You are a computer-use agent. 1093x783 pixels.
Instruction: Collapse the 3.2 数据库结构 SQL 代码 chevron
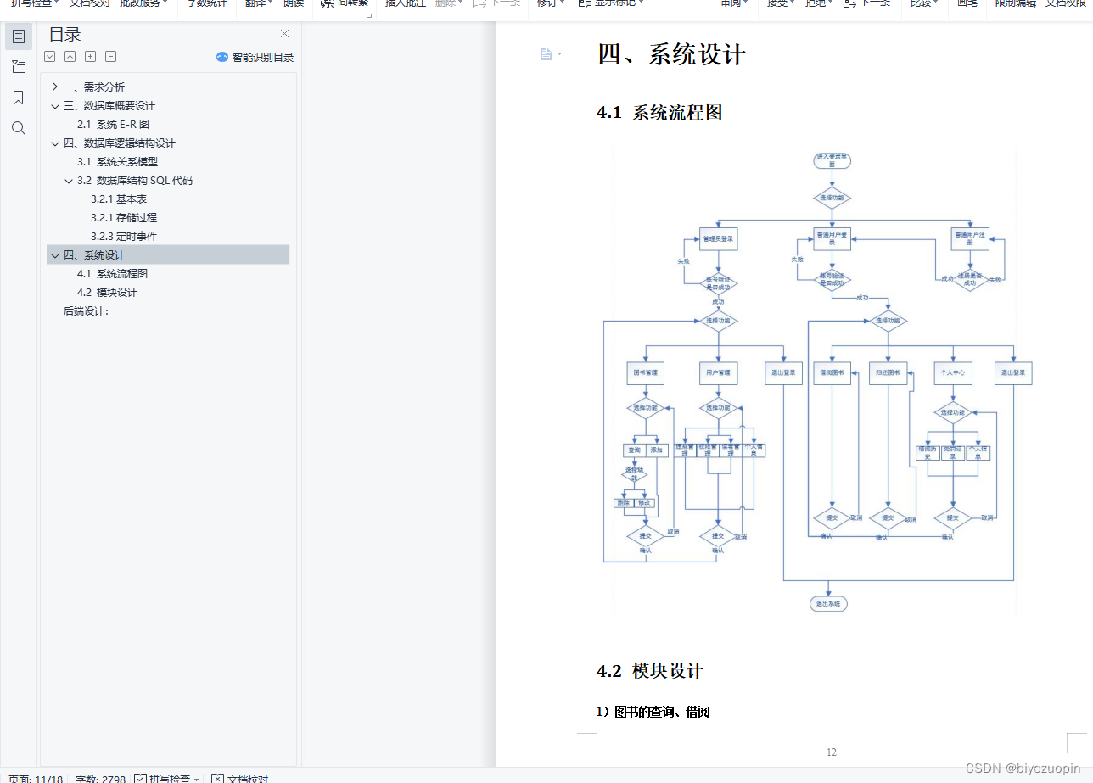click(69, 180)
